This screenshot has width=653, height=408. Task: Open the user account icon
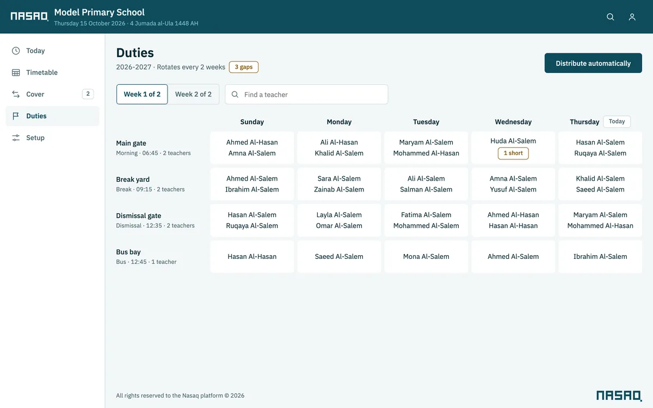pos(632,17)
